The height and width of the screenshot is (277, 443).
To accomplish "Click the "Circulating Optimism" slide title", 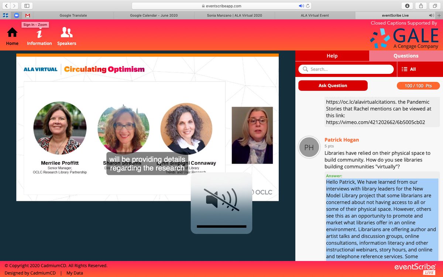I will click(104, 69).
